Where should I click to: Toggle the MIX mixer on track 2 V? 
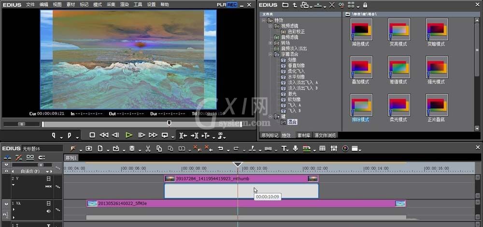coord(48,186)
